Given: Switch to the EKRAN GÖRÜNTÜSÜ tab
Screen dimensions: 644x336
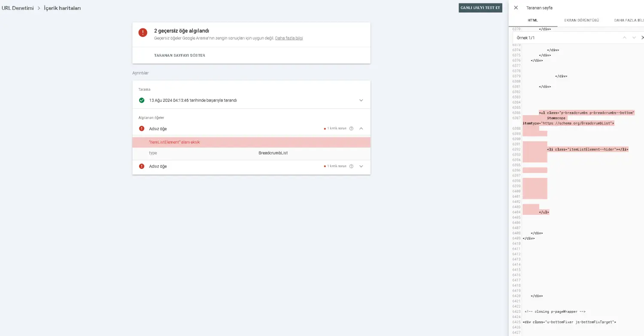Looking at the screenshot, I should point(581,20).
